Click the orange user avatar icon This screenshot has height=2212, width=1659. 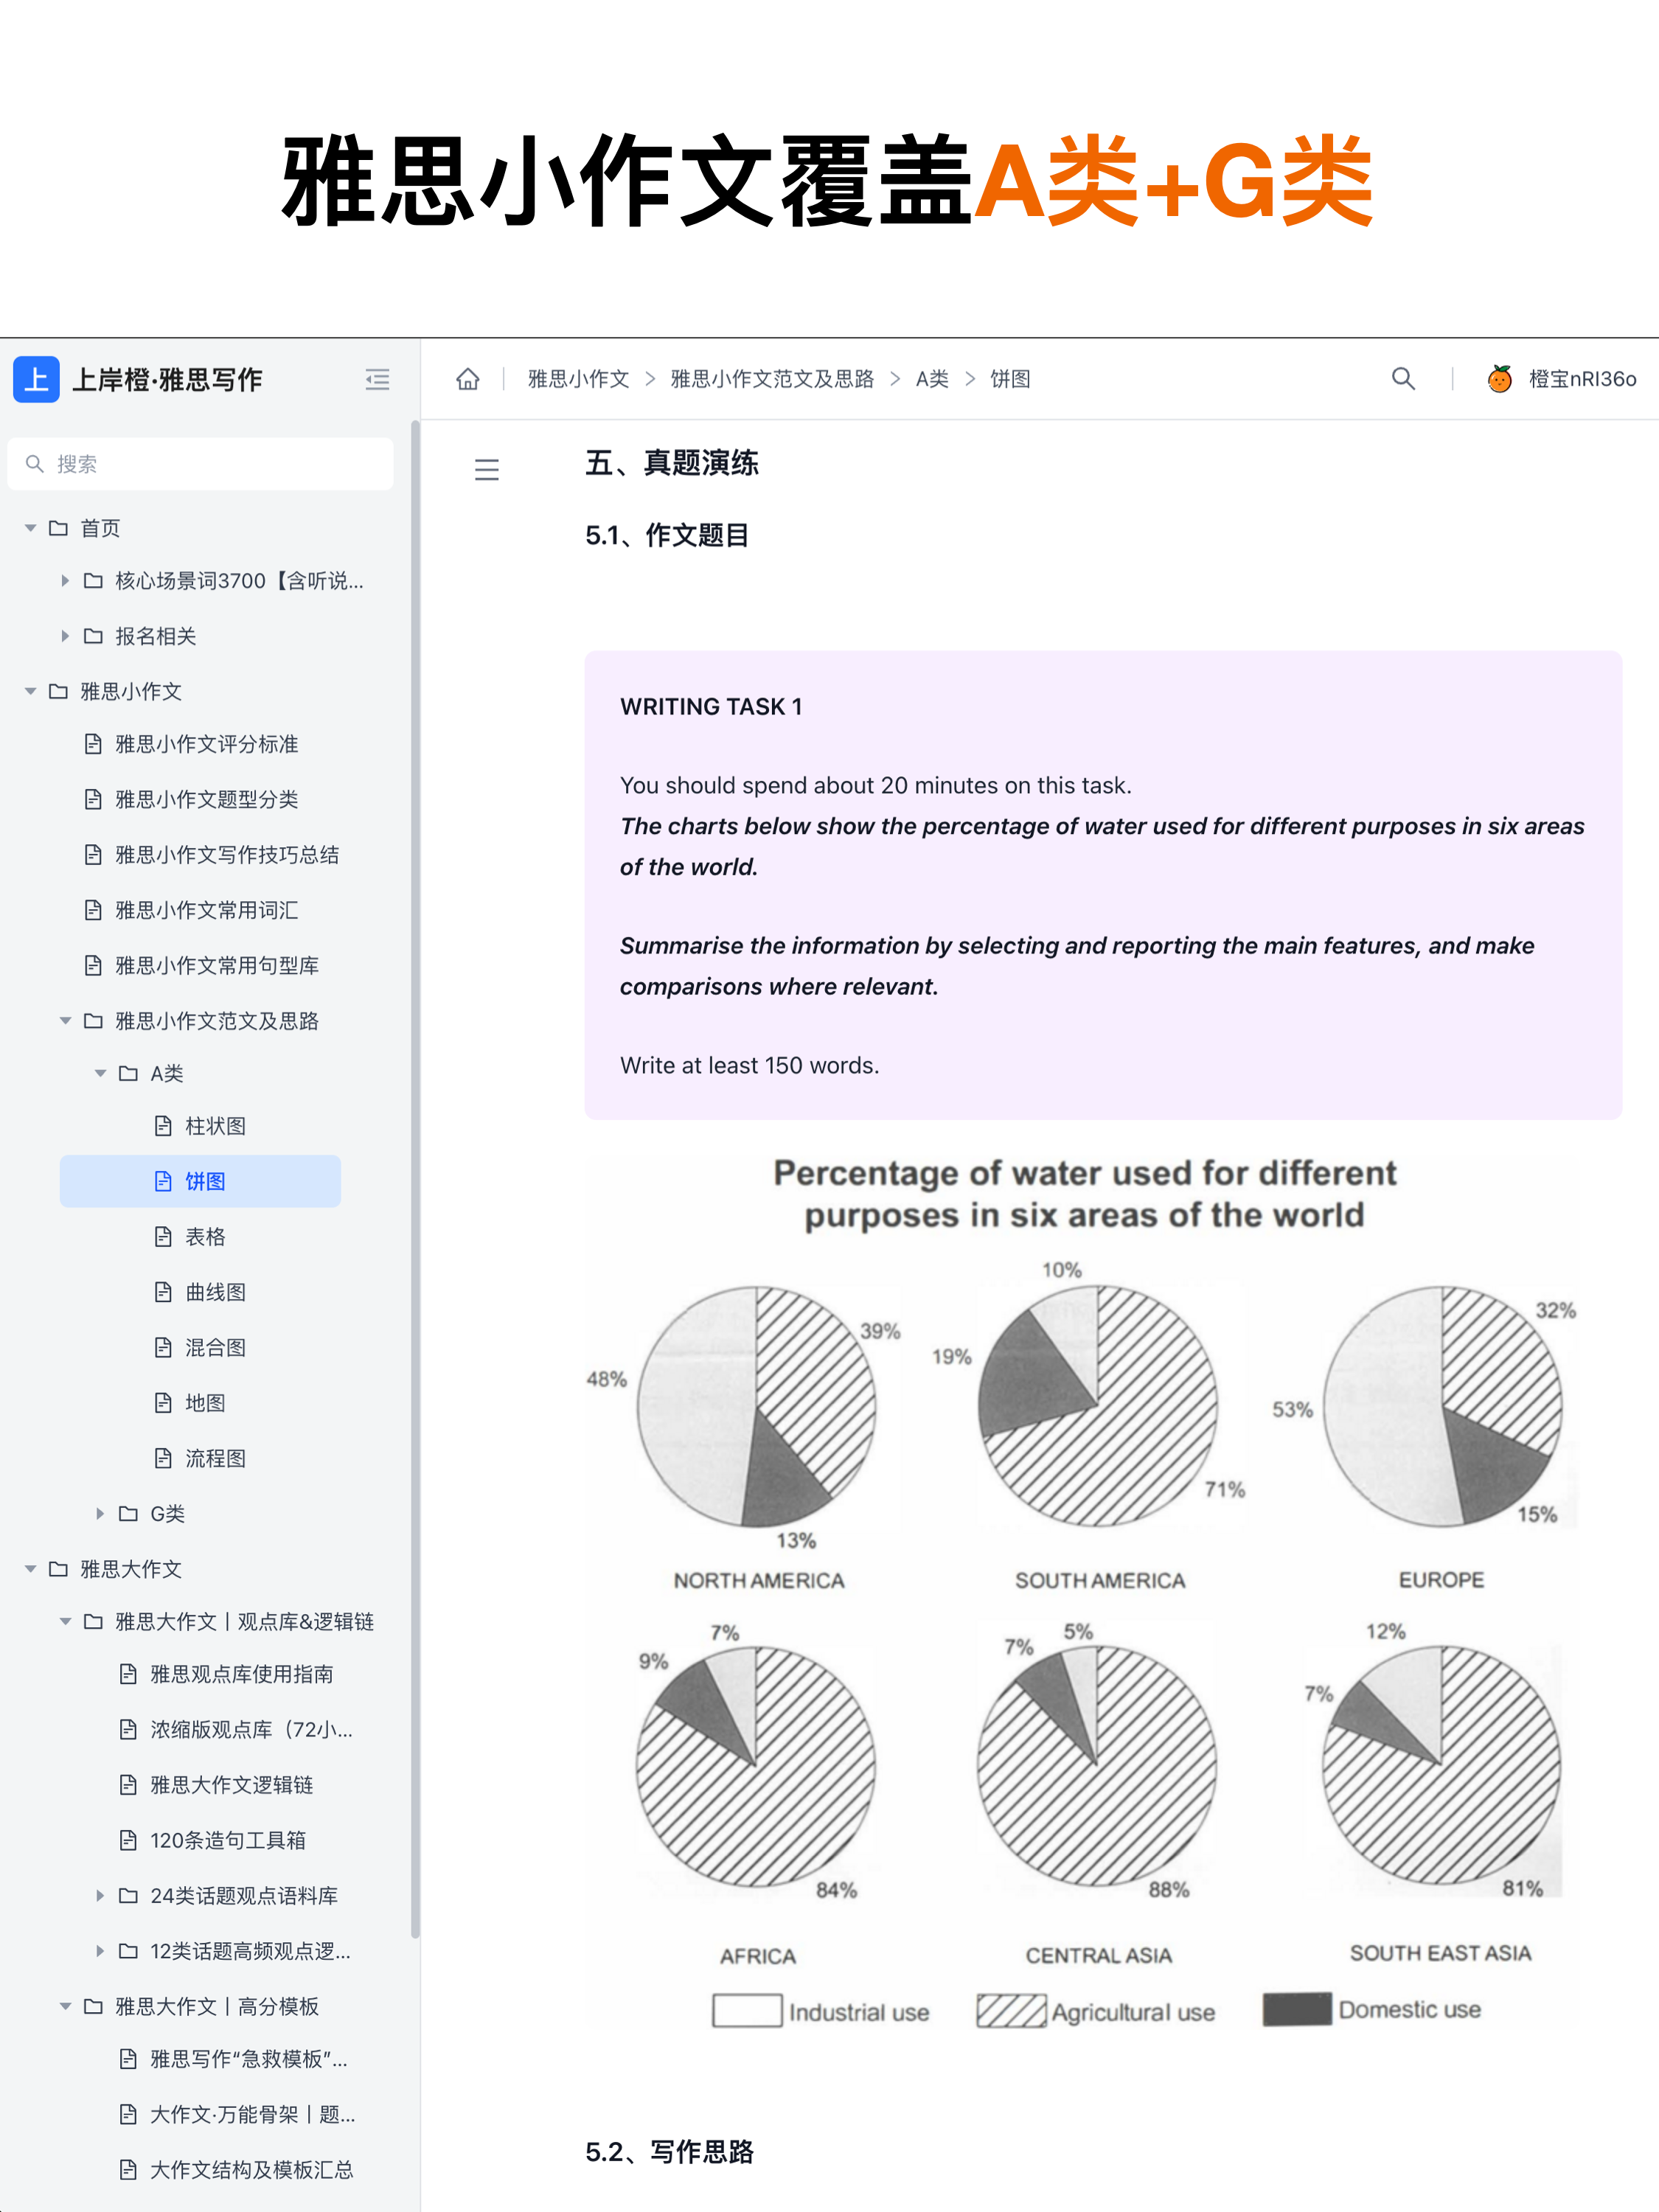1499,379
